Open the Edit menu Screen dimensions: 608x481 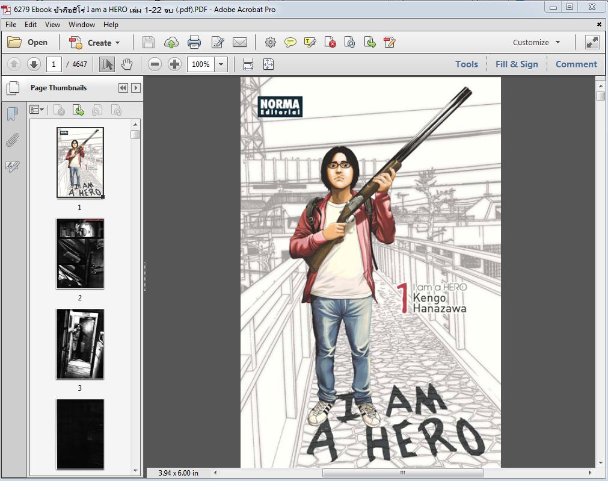[x=31, y=25]
